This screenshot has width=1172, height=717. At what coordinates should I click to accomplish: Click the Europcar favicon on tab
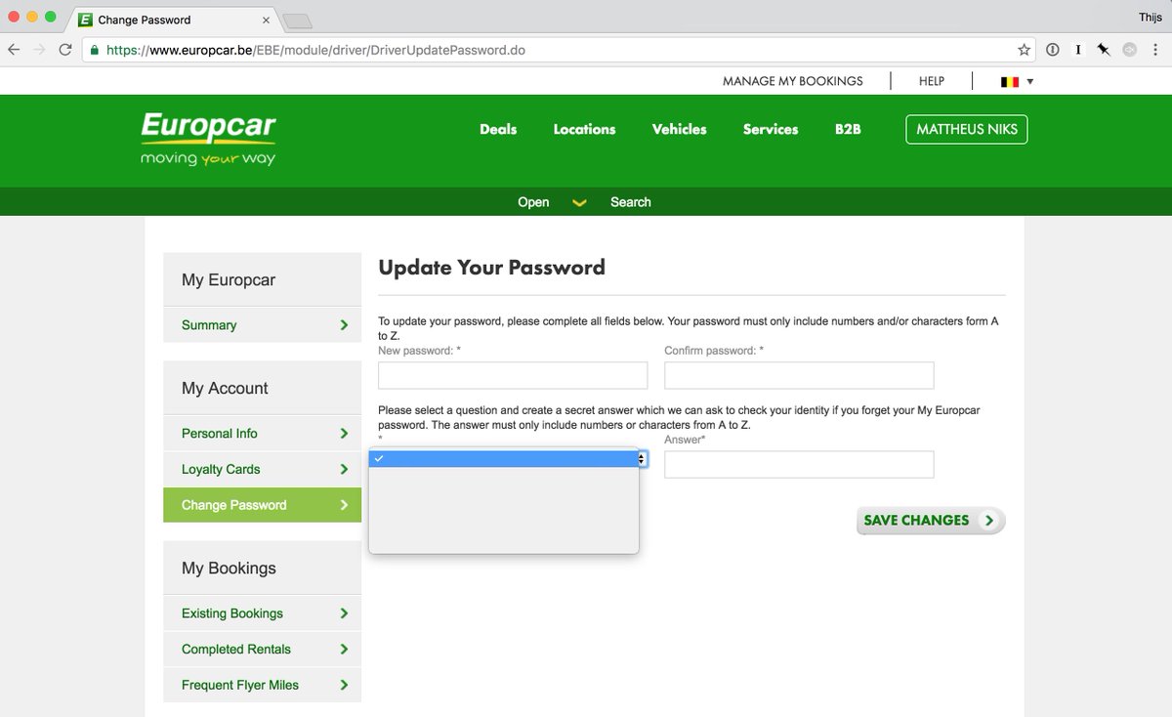point(85,20)
